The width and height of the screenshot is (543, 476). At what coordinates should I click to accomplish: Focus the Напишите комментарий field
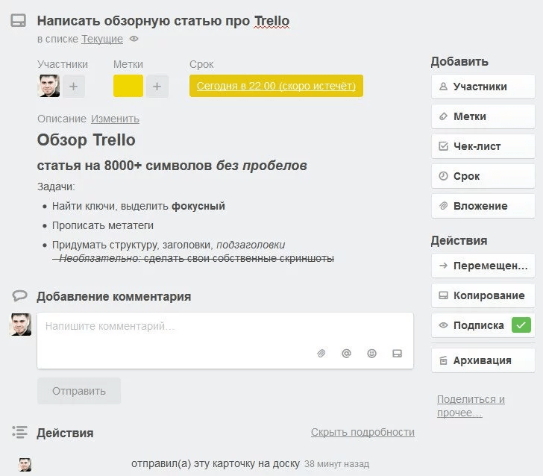(x=225, y=340)
